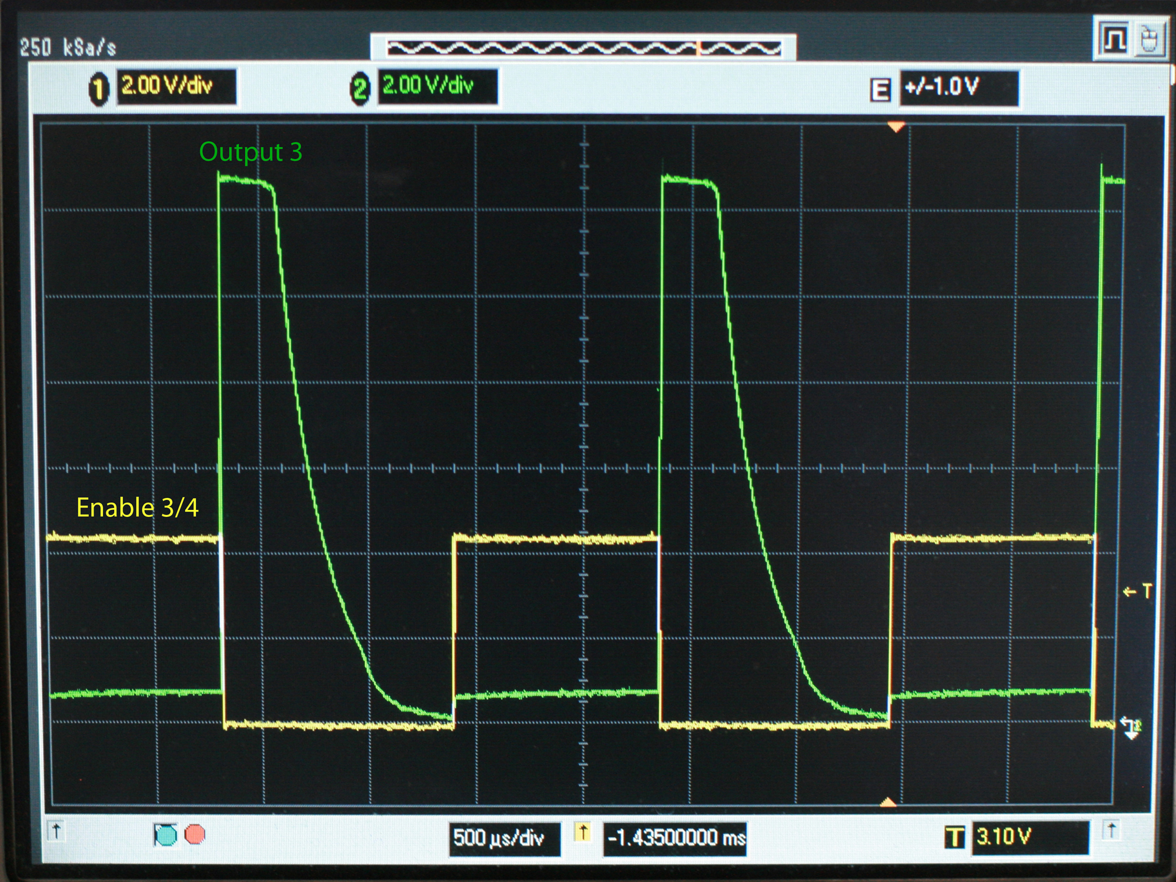This screenshot has height=882, width=1176.
Task: Click the memory bar waveform overview
Action: [583, 48]
